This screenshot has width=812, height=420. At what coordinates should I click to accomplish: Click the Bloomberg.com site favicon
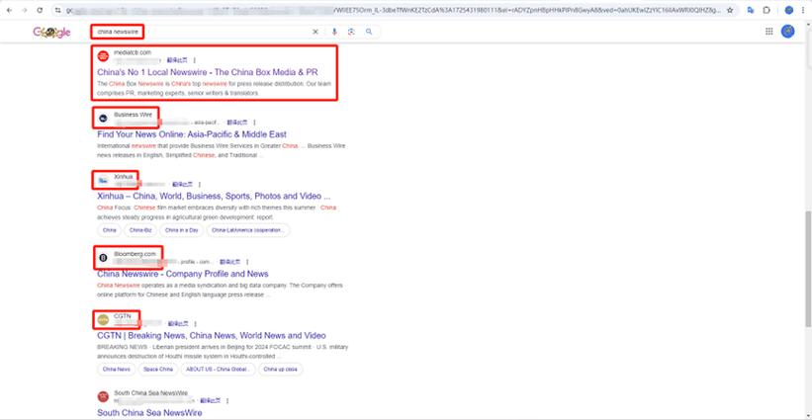[103, 258]
